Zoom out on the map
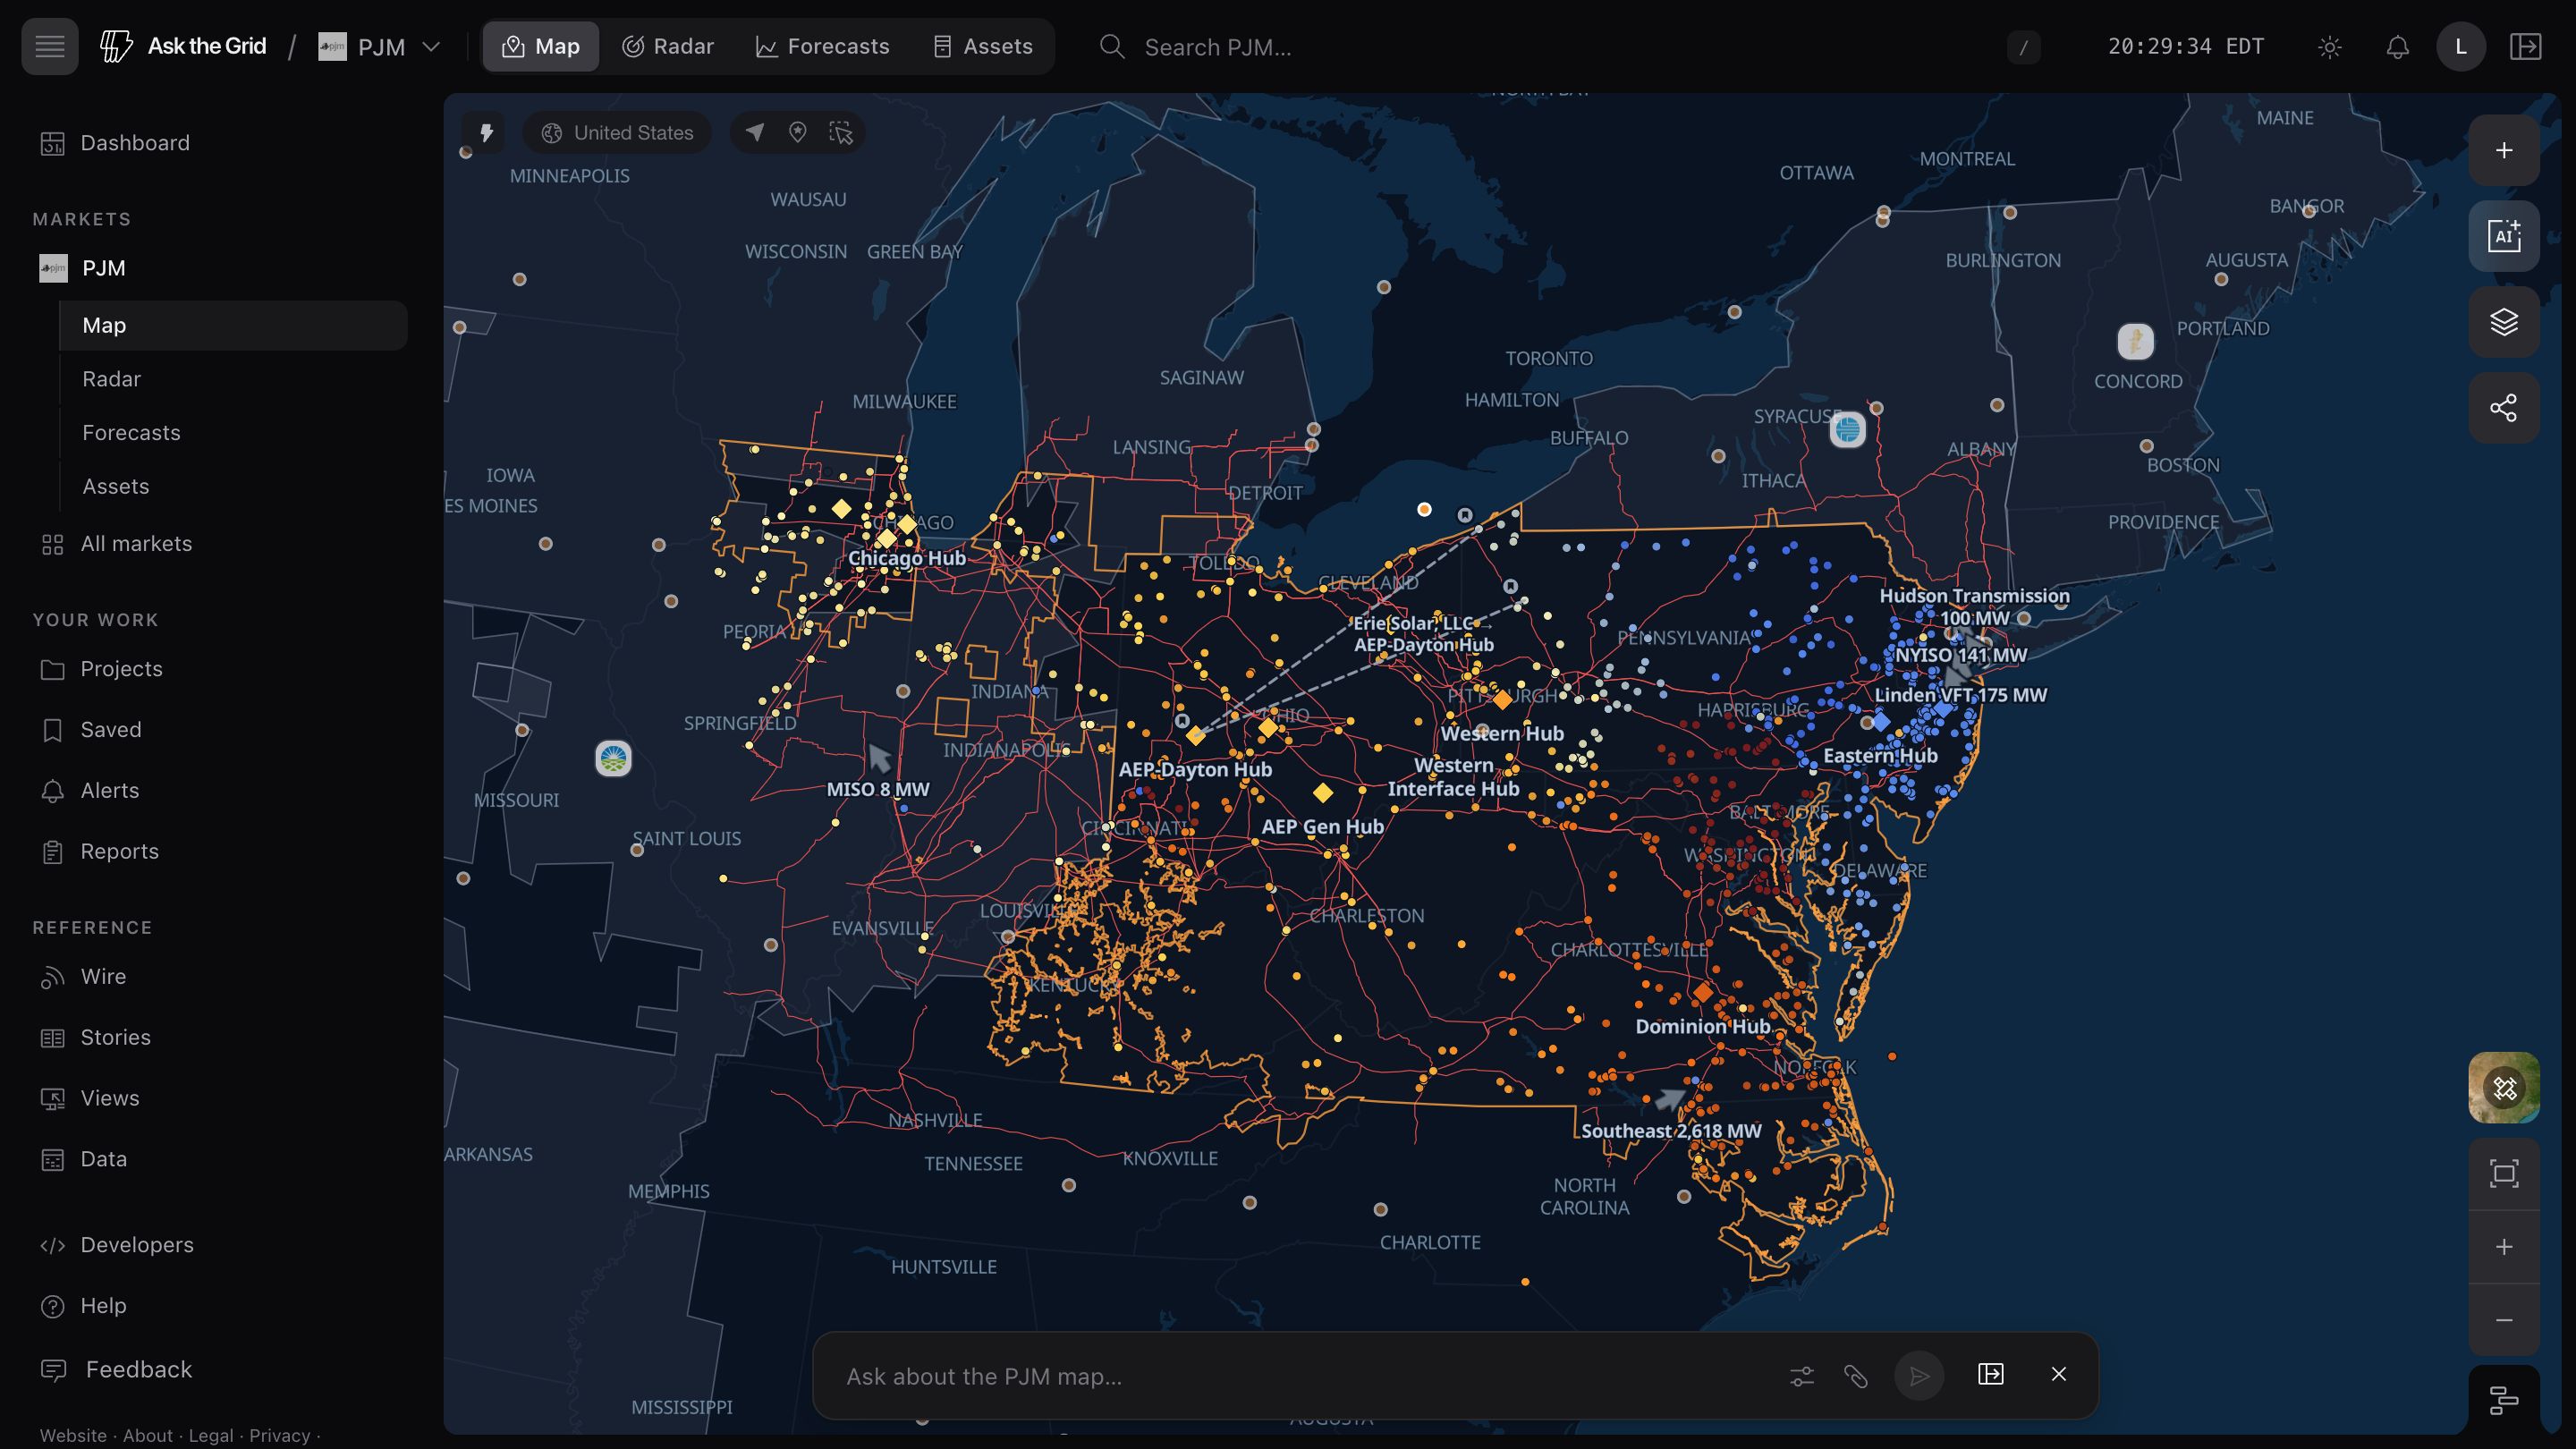The width and height of the screenshot is (2576, 1449). 2504,1320
